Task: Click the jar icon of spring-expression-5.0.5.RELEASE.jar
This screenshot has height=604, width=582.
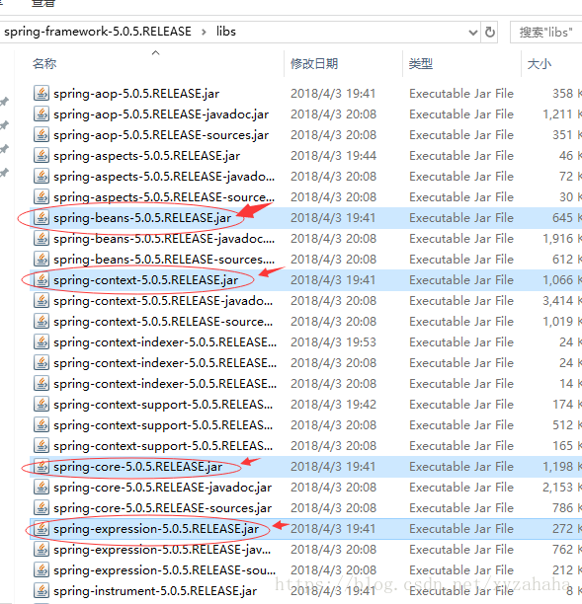Action: (42, 529)
